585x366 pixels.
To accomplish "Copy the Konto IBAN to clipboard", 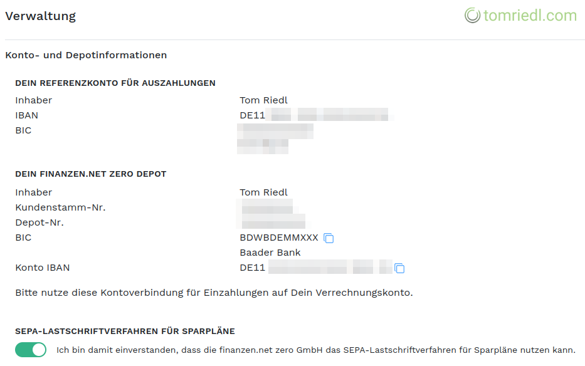I will (x=399, y=268).
